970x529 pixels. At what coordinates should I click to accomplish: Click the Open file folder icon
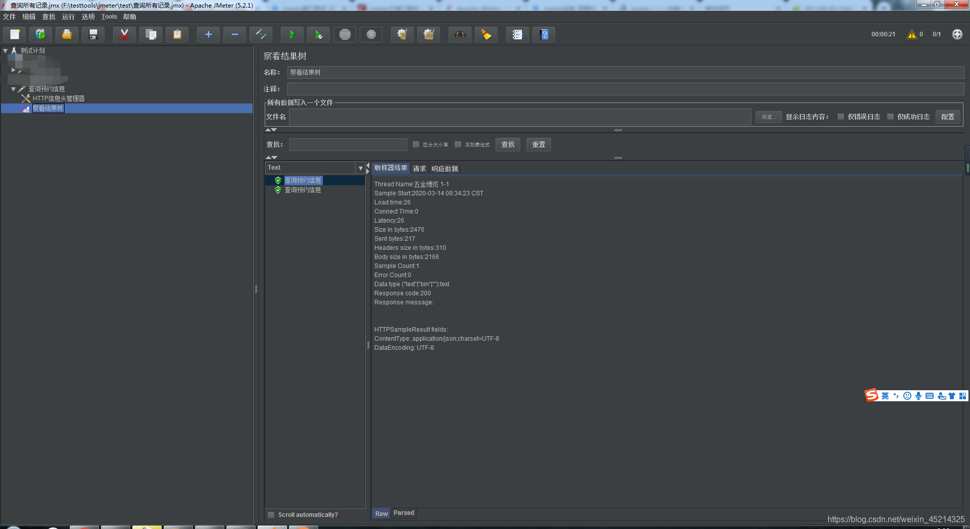click(67, 34)
